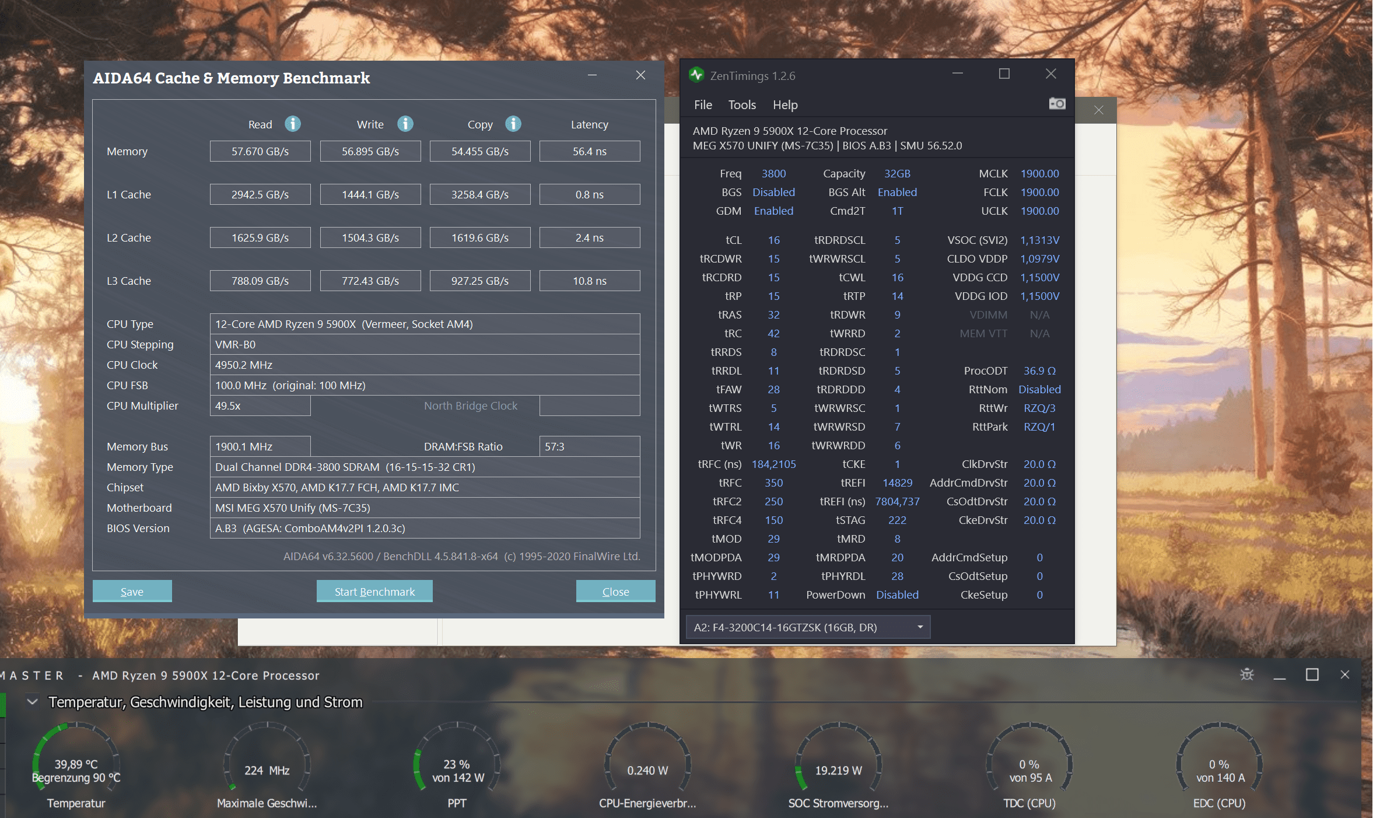Click the Memory Type DDR4-3800 SDRAM field
The width and height of the screenshot is (1373, 818).
[x=425, y=467]
